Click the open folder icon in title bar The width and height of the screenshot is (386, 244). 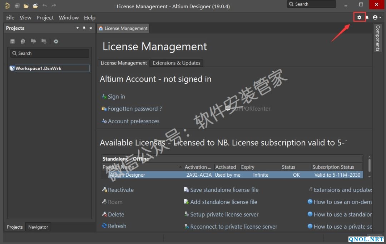(26, 6)
